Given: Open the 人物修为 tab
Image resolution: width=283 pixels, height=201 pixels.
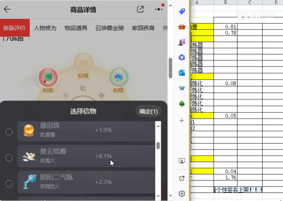Looking at the screenshot, I should click(x=45, y=28).
